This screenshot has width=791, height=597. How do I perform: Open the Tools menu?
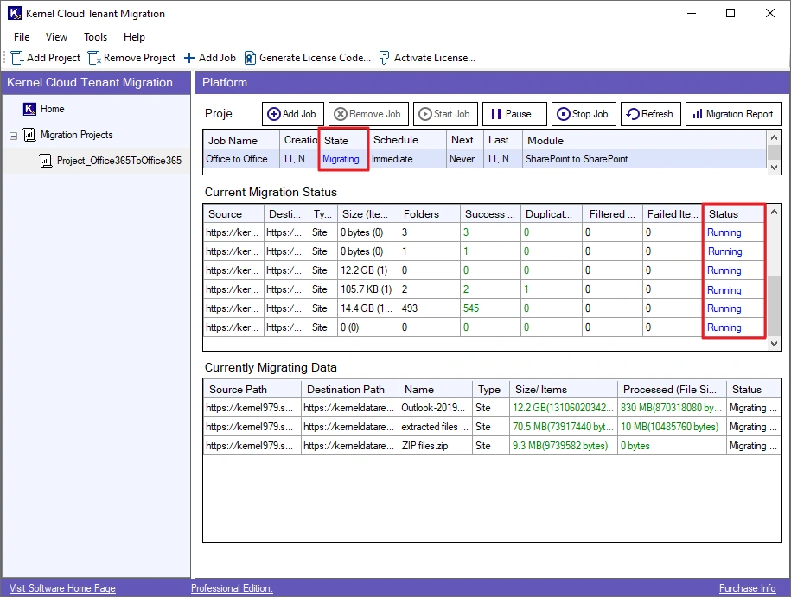coord(95,37)
